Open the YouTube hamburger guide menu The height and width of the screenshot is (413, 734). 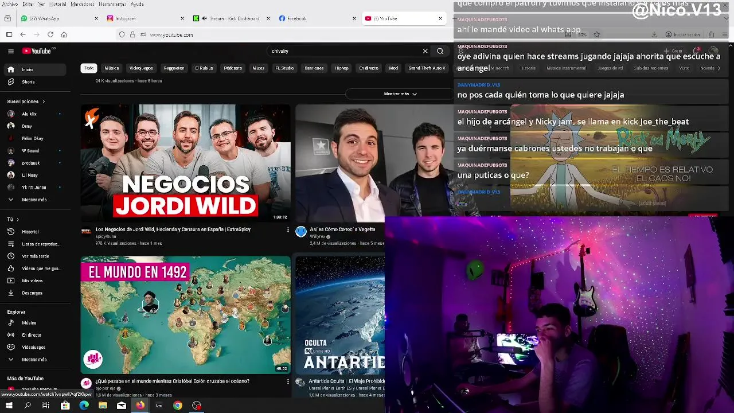point(11,51)
